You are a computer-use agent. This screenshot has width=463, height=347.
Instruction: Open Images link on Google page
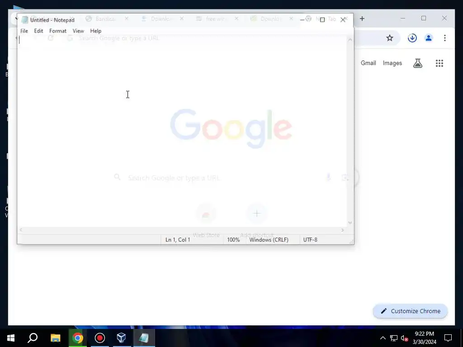[x=392, y=63]
